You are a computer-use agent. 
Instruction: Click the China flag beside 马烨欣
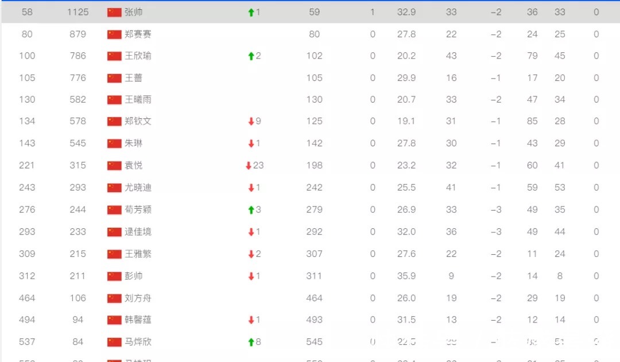114,342
